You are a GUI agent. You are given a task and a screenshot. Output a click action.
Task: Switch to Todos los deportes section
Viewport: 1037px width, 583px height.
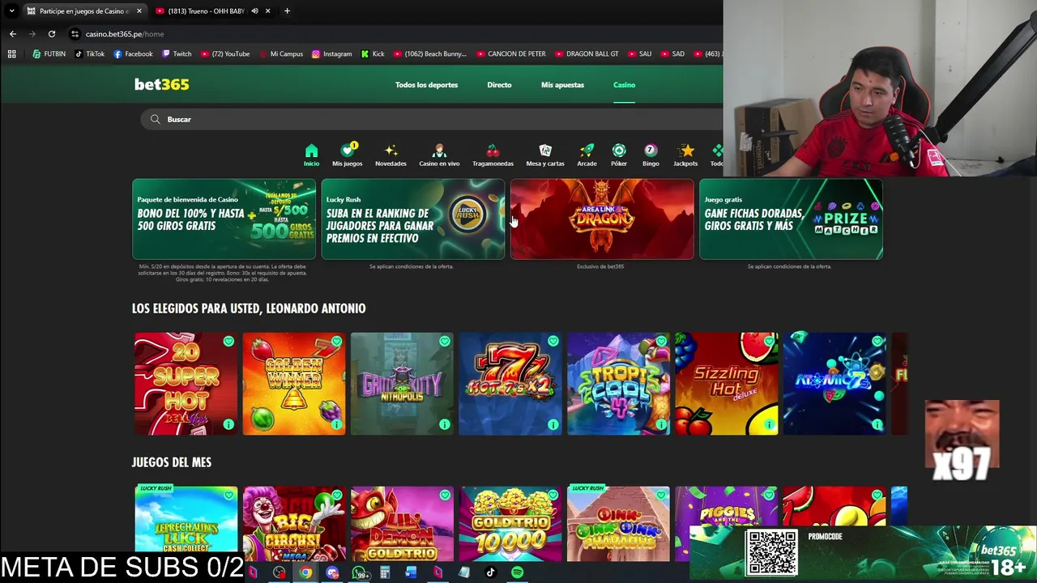[426, 85]
